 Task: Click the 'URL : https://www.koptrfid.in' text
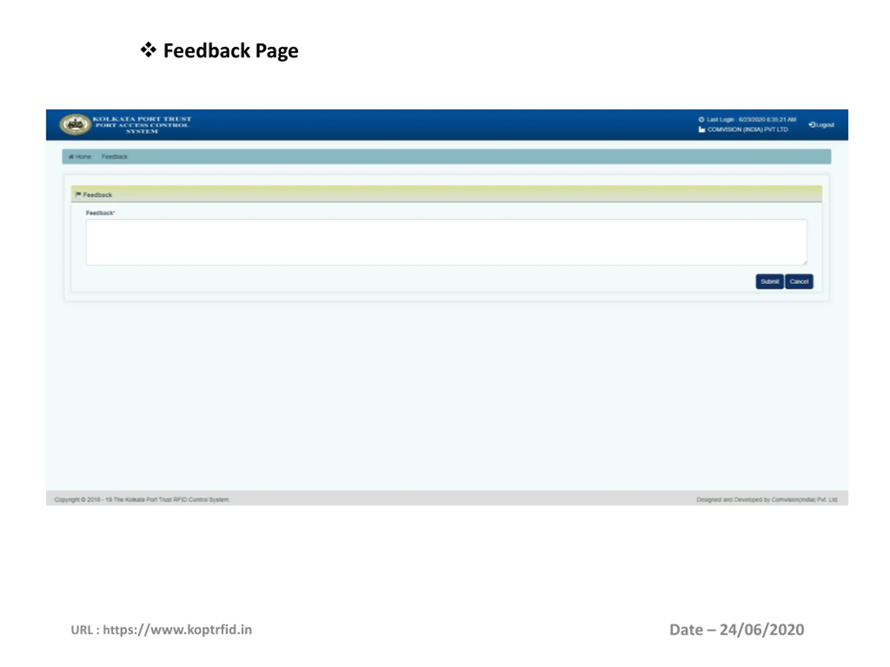[x=161, y=629]
